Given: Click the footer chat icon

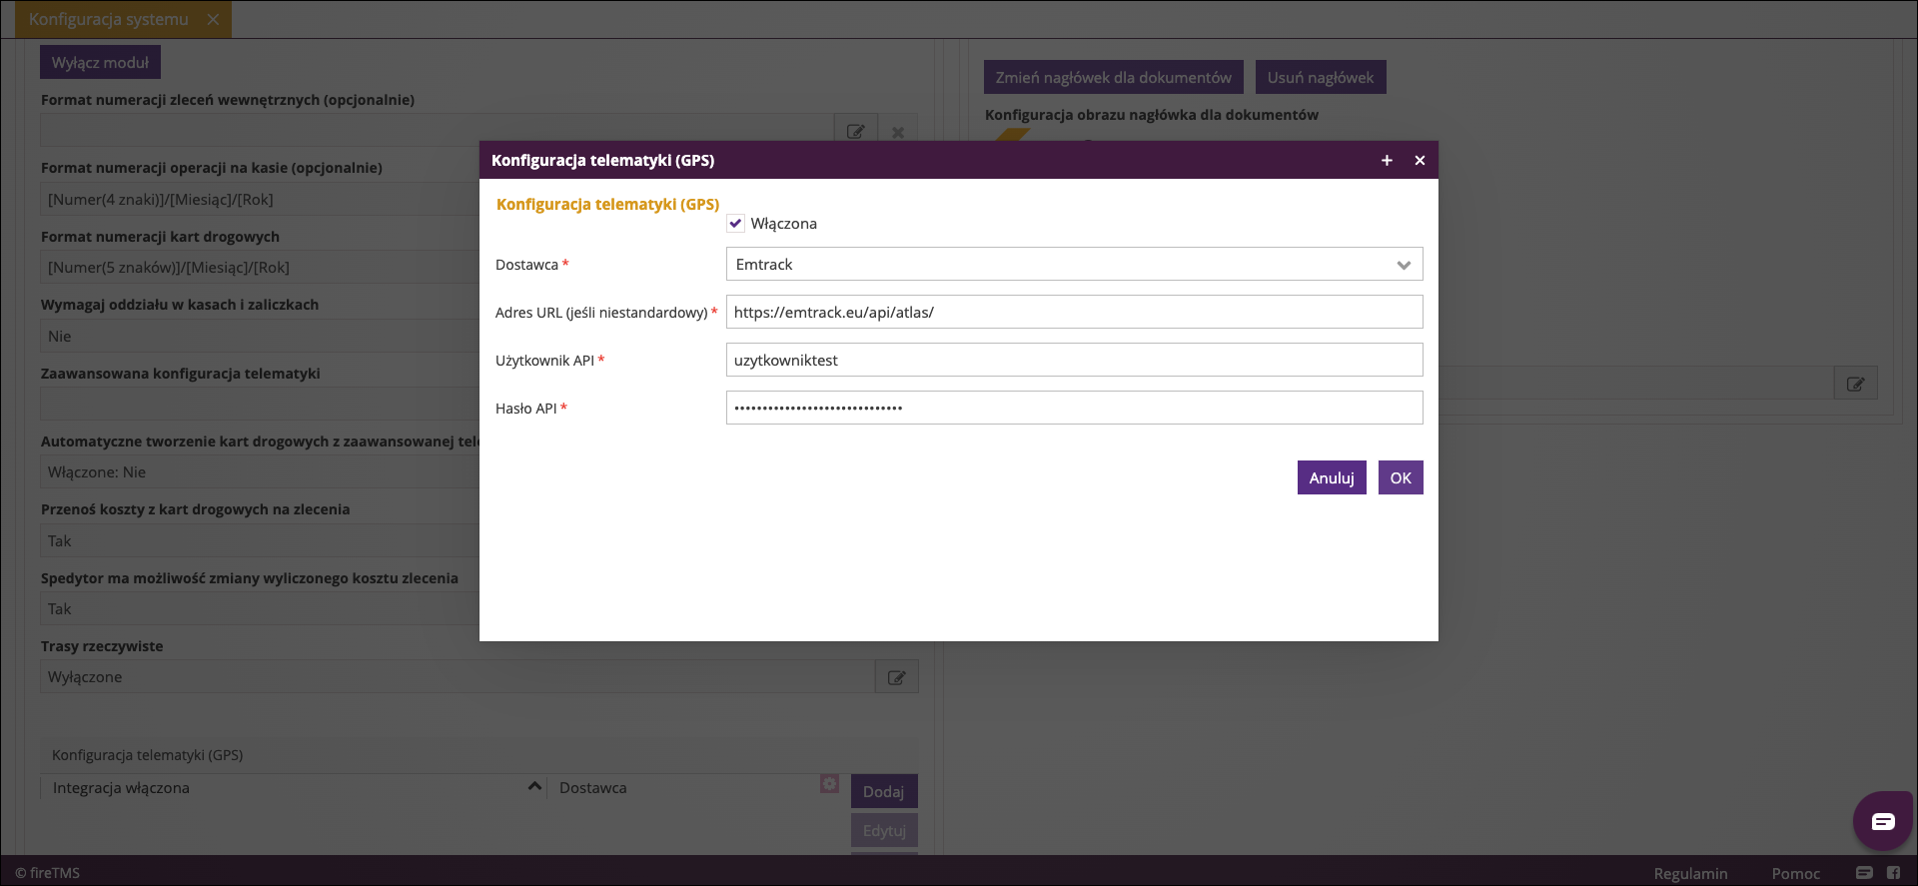Looking at the screenshot, I should pos(1864,872).
